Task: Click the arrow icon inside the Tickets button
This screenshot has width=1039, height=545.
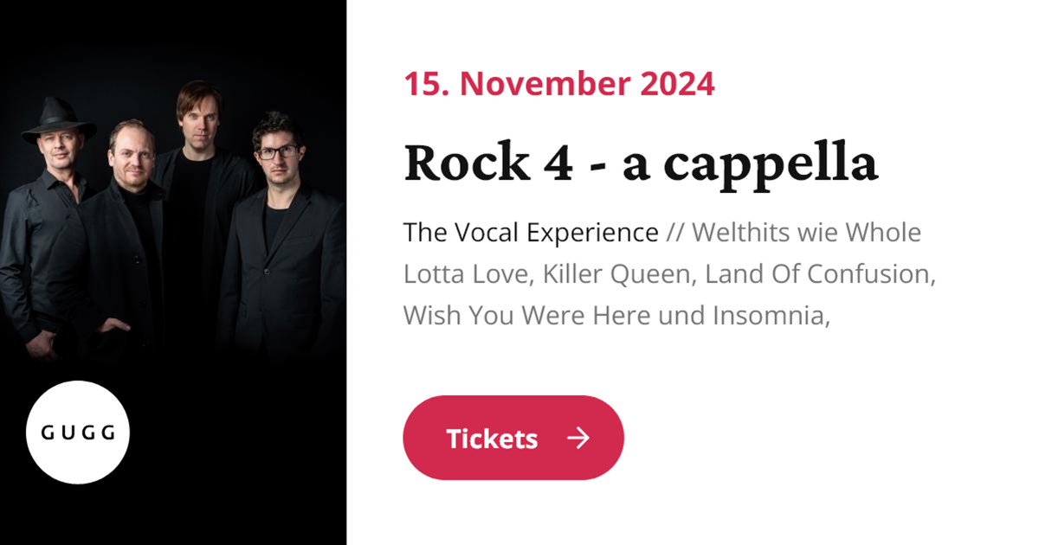Action: point(579,439)
